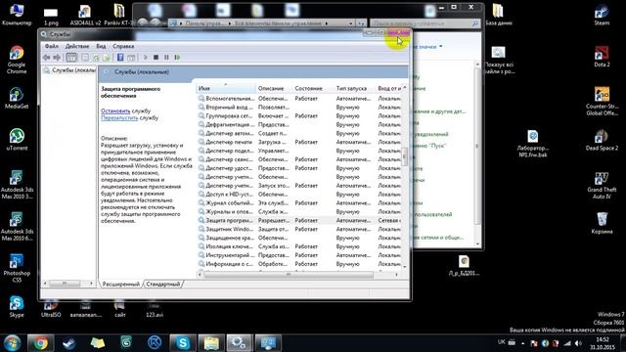Click the Компьютер desktop icon
The image size is (626, 352).
[x=17, y=15]
